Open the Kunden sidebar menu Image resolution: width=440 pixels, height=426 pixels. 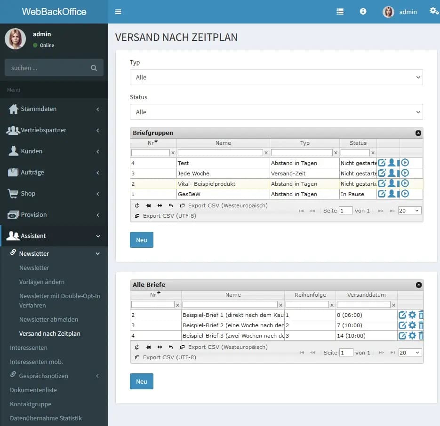pos(54,151)
